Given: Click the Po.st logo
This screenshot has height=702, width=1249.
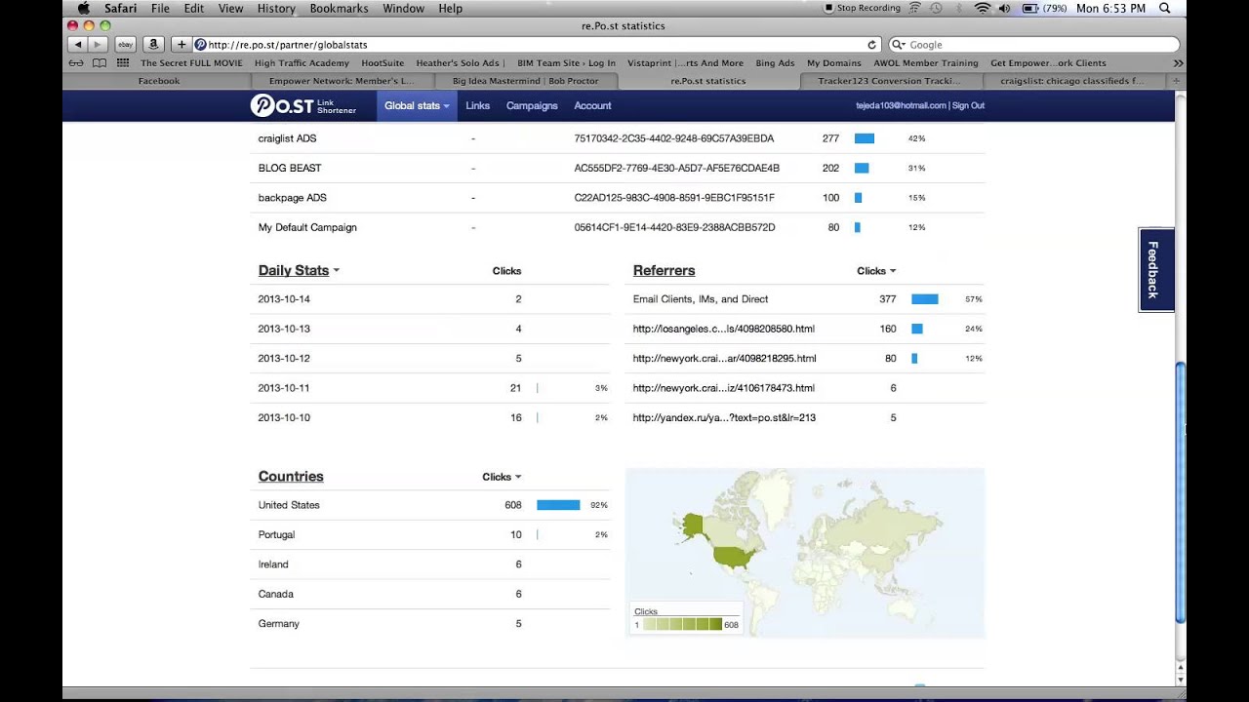Looking at the screenshot, I should 303,105.
